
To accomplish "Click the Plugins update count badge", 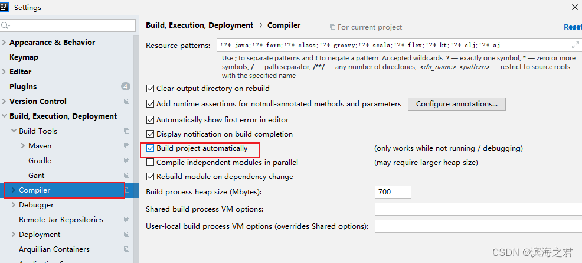I will click(x=126, y=86).
